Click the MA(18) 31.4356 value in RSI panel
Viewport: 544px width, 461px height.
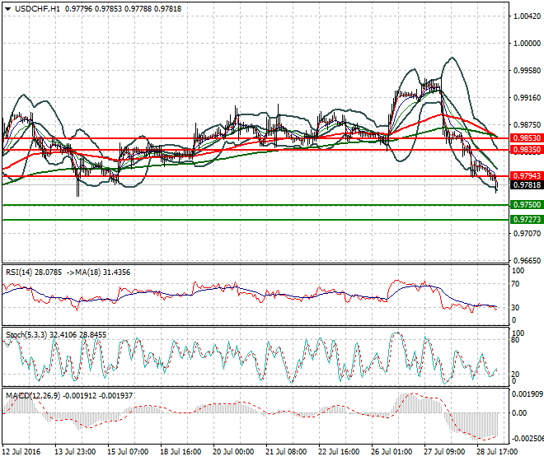point(103,272)
